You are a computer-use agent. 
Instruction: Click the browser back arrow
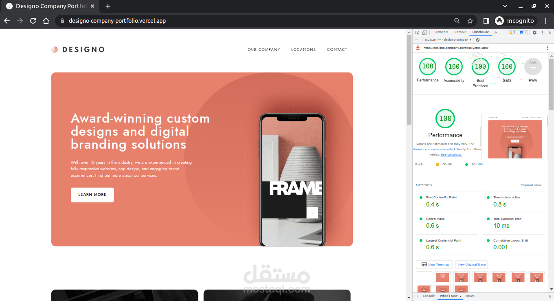pos(7,21)
